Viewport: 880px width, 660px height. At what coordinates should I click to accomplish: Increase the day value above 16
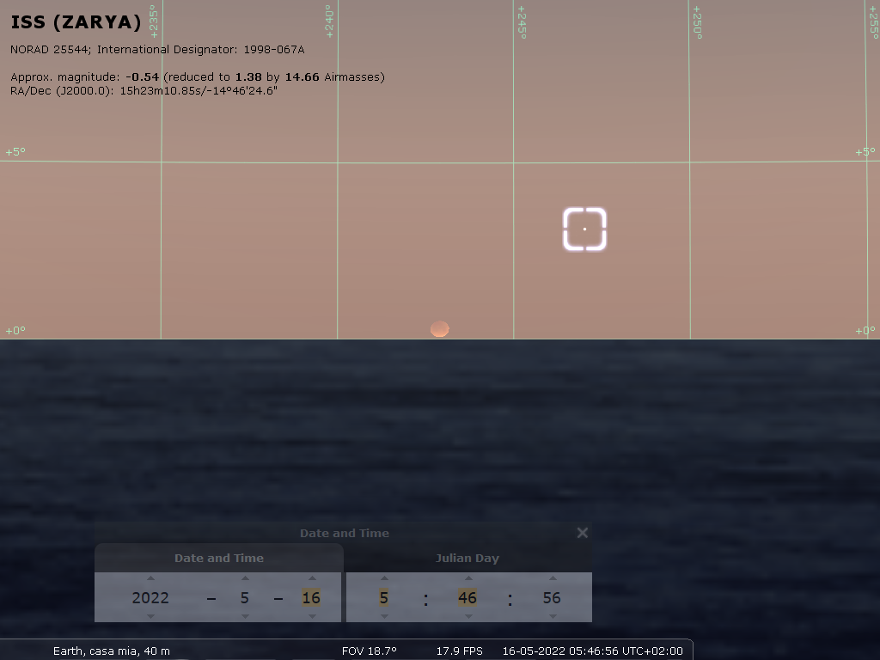pyautogui.click(x=312, y=578)
